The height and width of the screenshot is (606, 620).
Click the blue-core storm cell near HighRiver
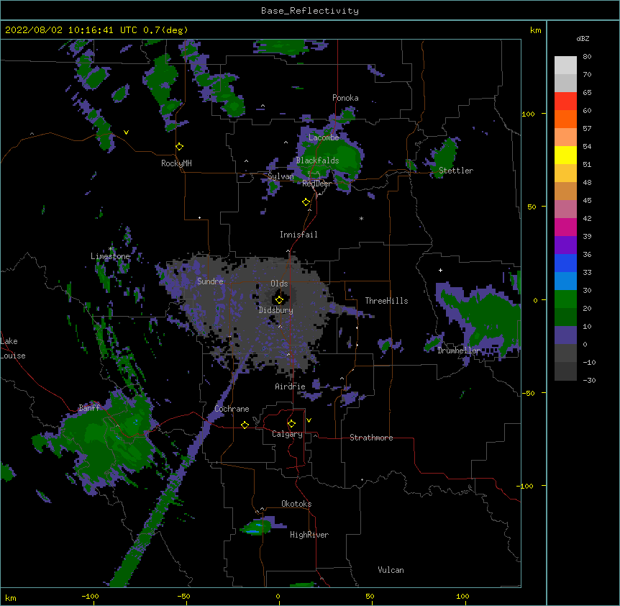point(257,527)
